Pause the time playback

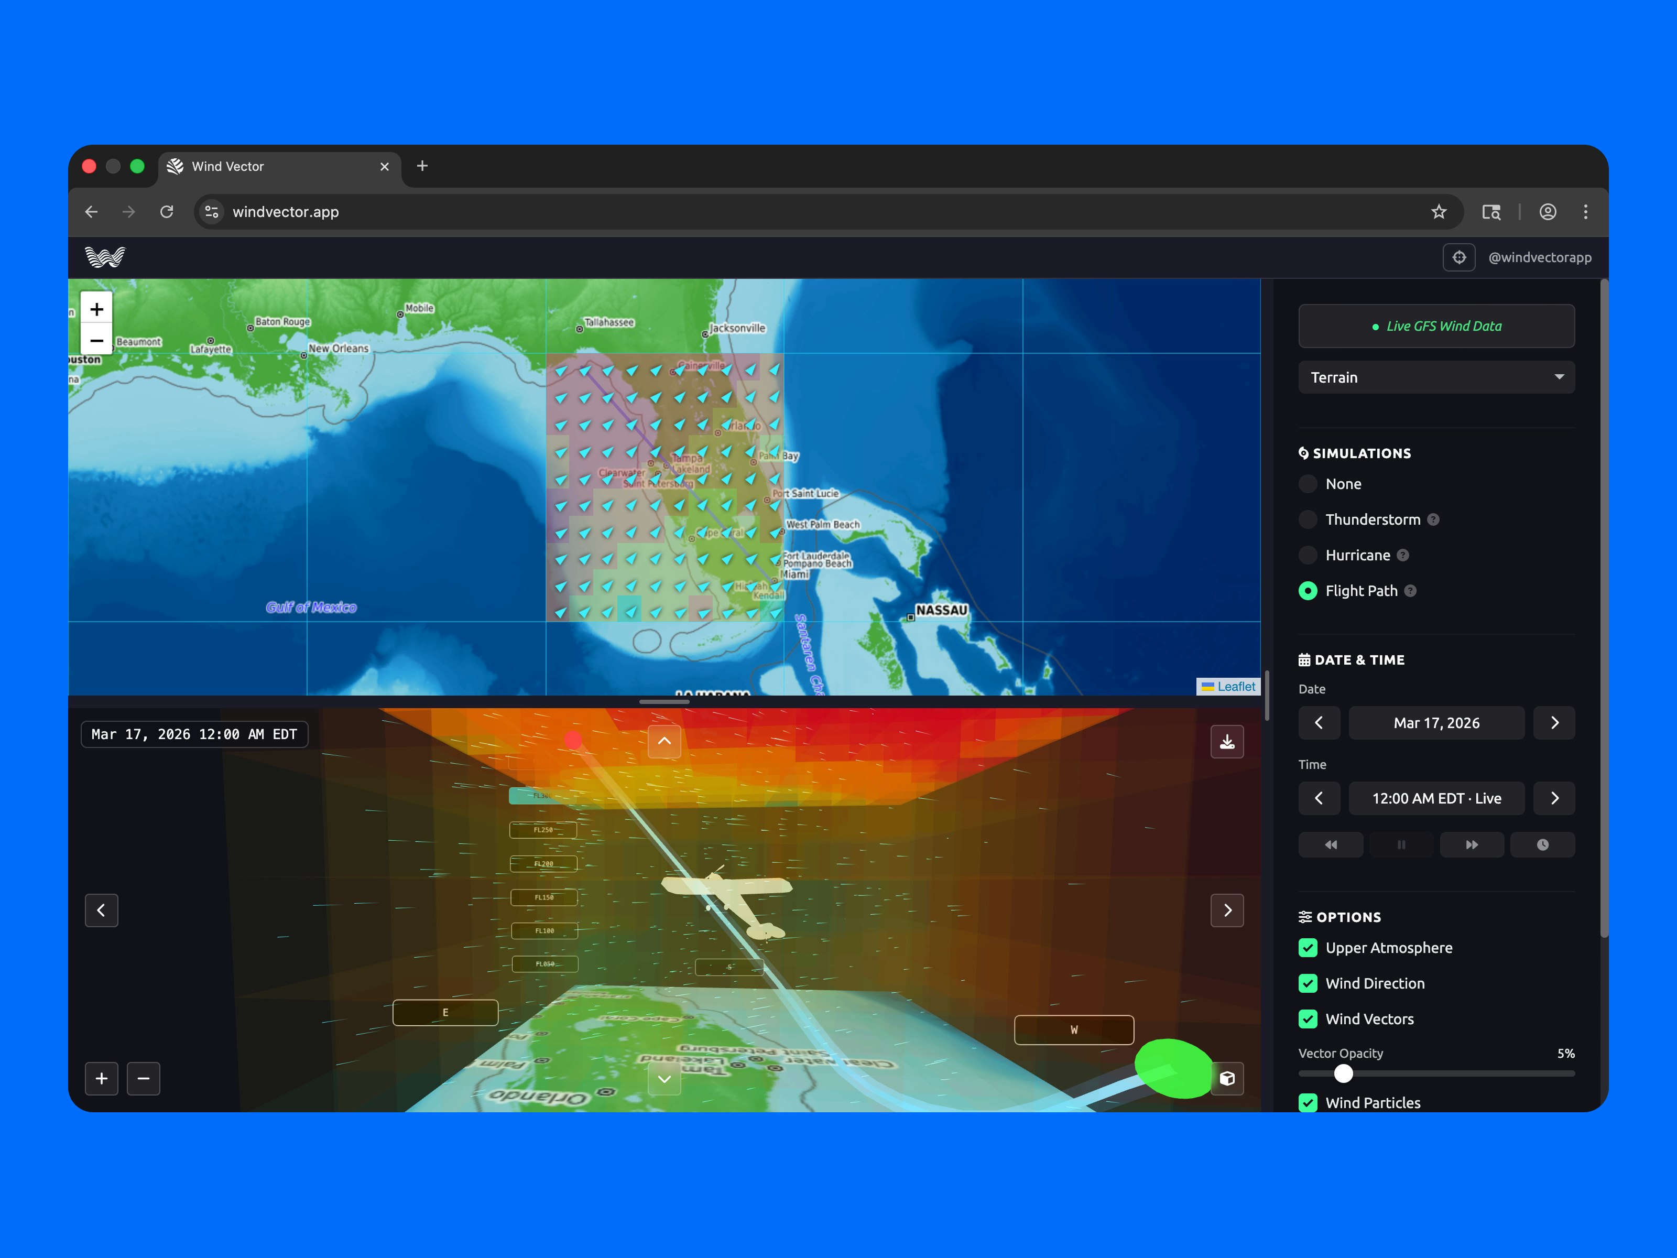(x=1401, y=845)
